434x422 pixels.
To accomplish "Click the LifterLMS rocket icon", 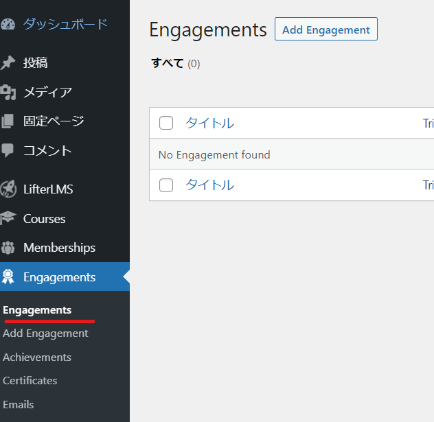I will [x=8, y=189].
